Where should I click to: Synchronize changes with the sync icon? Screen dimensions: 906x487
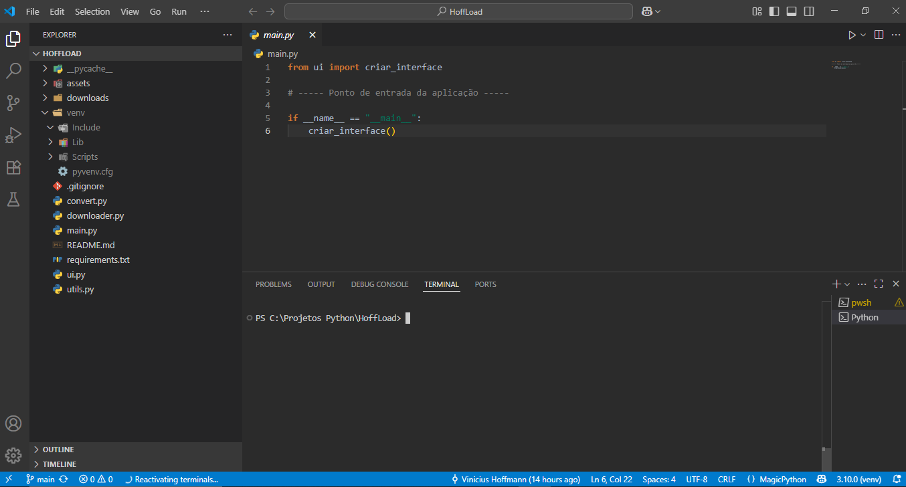[64, 480]
